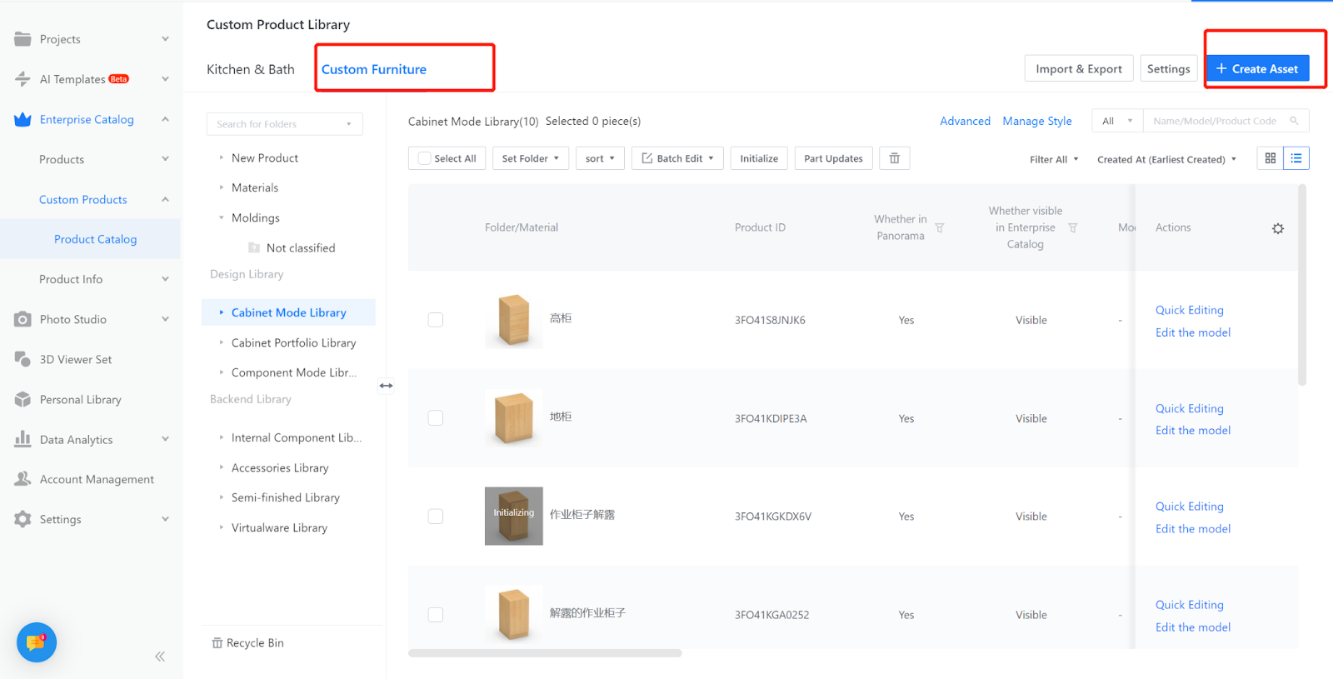
Task: Collapse the left sidebar with double-arrow
Action: [160, 657]
